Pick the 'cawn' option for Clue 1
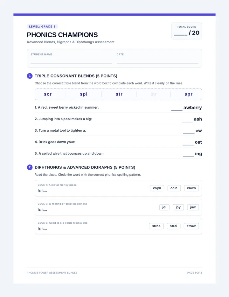 191,188
